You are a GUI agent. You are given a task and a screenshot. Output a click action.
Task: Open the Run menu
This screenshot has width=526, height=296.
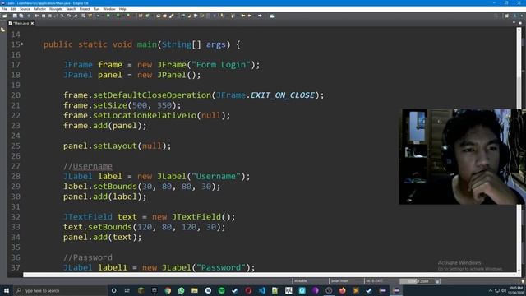click(97, 9)
